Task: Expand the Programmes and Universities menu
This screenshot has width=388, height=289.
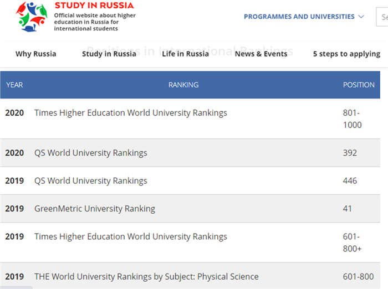Action: [304, 17]
